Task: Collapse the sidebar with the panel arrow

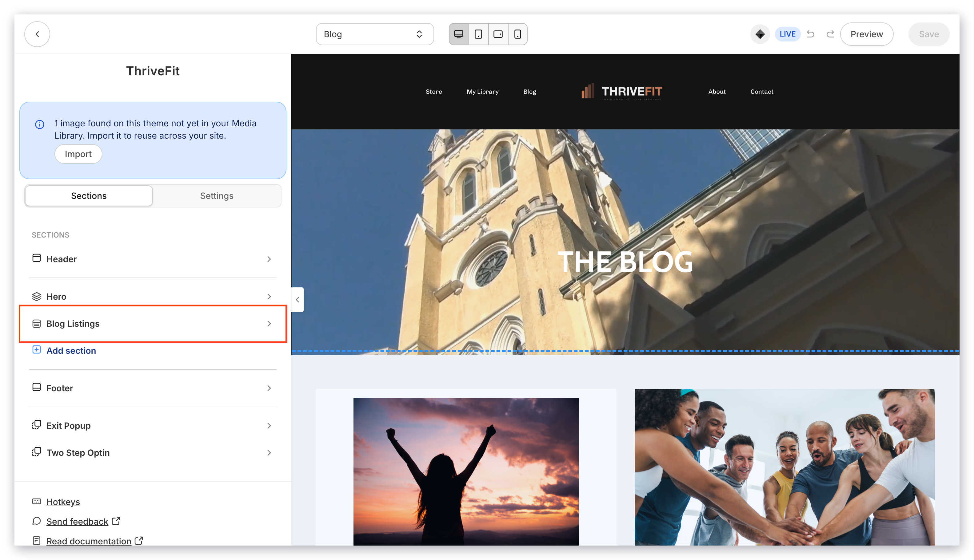Action: 297,300
